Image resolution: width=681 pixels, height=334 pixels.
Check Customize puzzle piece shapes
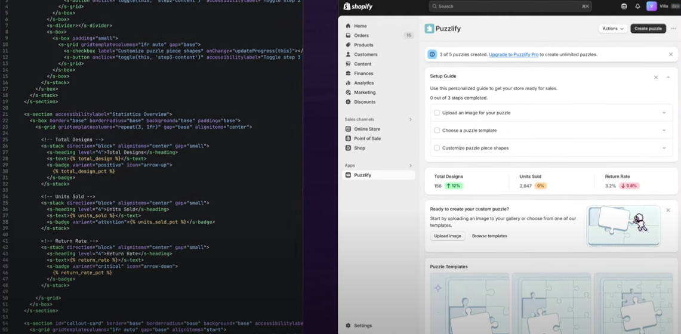pyautogui.click(x=437, y=148)
